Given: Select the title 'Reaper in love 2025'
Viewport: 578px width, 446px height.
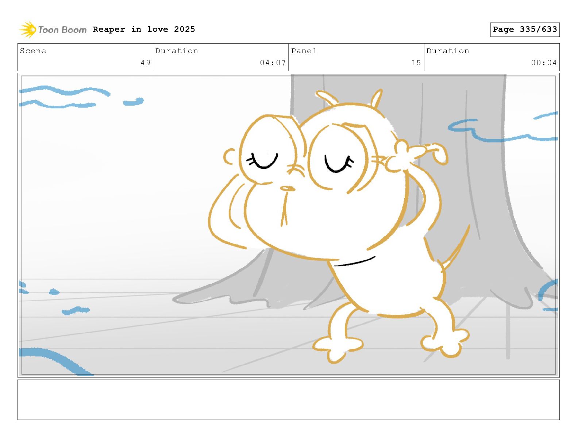Looking at the screenshot, I should 144,29.
